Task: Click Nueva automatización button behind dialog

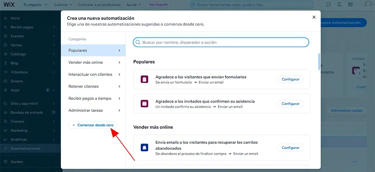Action: point(343,23)
